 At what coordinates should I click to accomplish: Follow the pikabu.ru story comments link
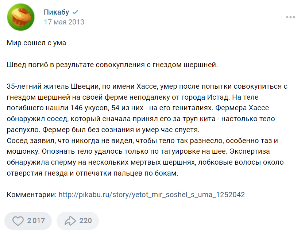pos(152,195)
